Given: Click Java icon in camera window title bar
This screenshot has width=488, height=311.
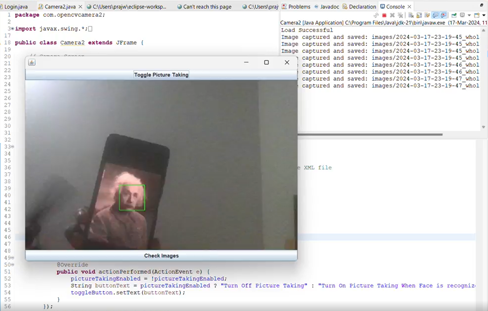Looking at the screenshot, I should pyautogui.click(x=32, y=62).
